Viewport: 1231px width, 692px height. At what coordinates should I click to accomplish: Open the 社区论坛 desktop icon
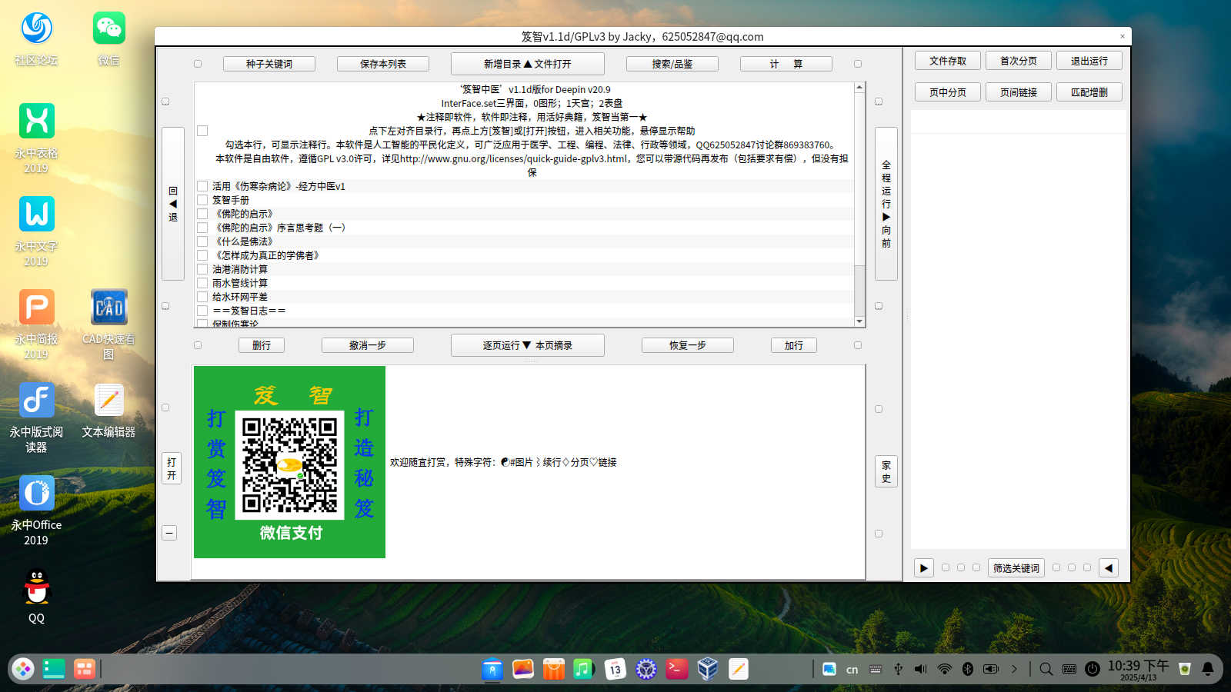[36, 29]
